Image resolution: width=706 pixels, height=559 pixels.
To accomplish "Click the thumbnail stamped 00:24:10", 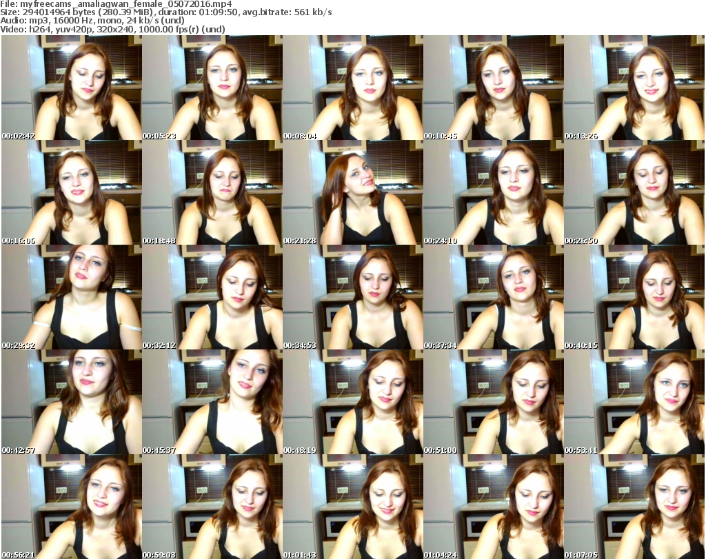I will coord(494,192).
